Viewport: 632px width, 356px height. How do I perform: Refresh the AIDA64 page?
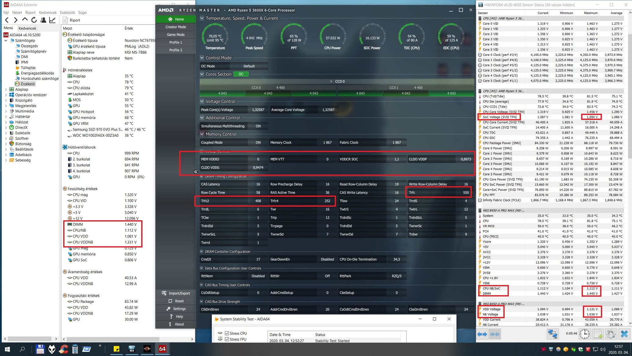(34, 20)
